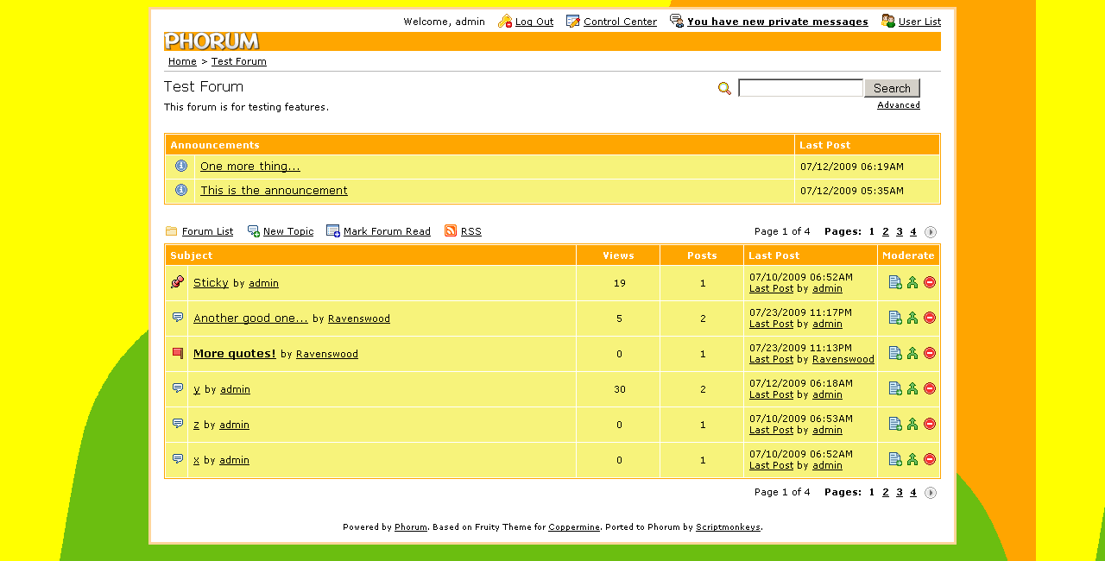Open the 'One more thing...' announcement

click(250, 166)
